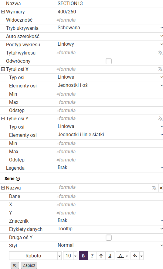This screenshot has width=163, height=269.
Task: Open the Podtyp wykresu dropdown
Action: 110,44
